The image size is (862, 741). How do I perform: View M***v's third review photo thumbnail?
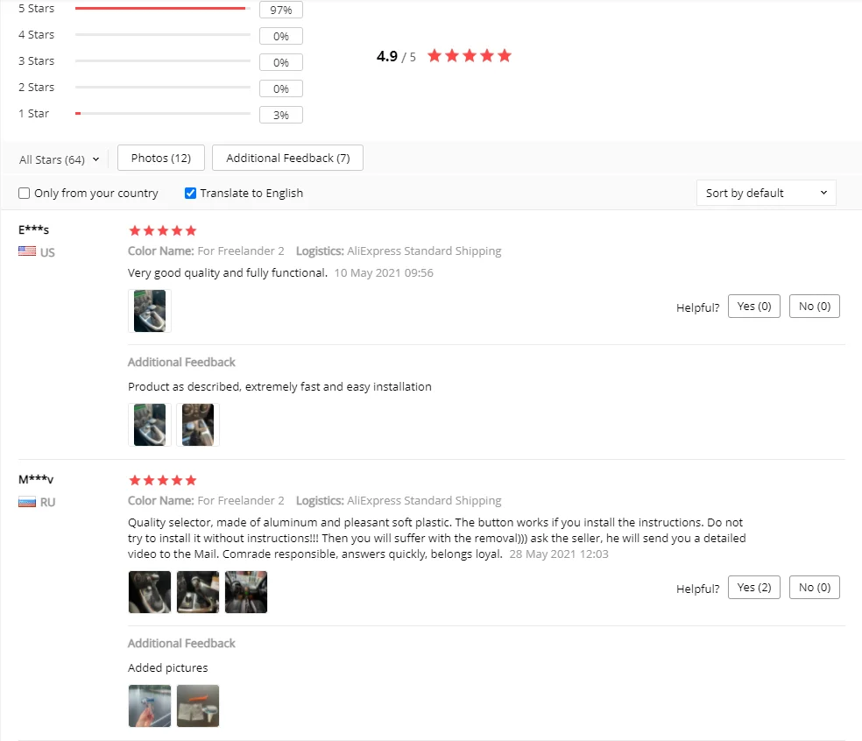[x=246, y=591]
